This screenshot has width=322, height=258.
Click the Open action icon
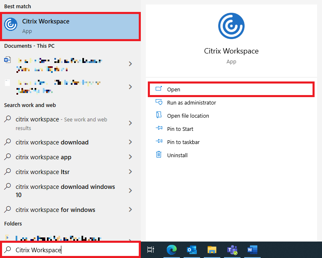pyautogui.click(x=159, y=88)
